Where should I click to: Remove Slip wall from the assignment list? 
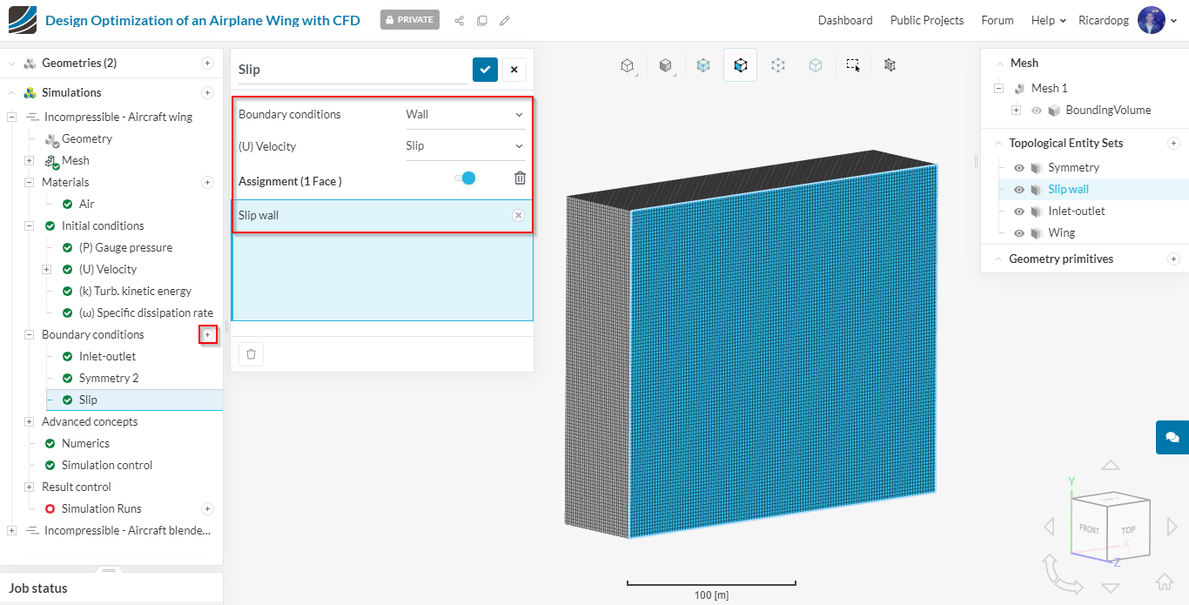click(518, 215)
